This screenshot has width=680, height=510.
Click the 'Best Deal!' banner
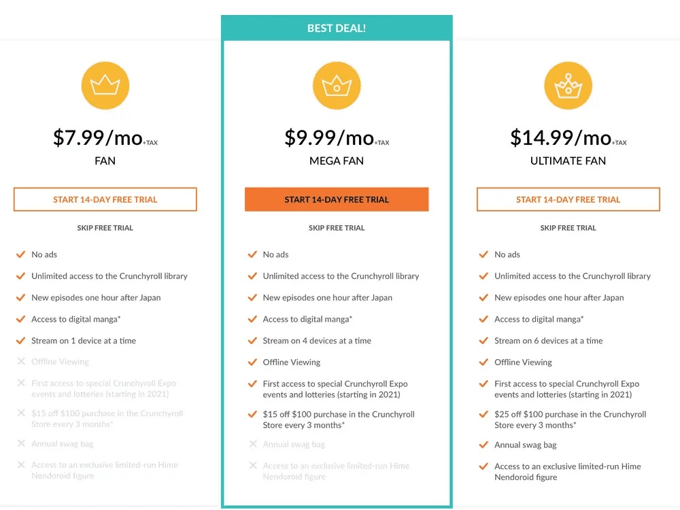click(x=336, y=27)
